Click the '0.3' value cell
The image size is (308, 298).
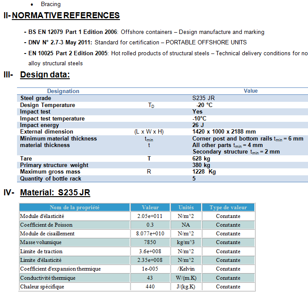pyautogui.click(x=150, y=225)
